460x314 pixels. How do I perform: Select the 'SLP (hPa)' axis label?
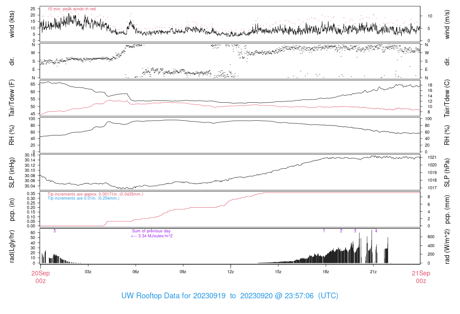447,173
